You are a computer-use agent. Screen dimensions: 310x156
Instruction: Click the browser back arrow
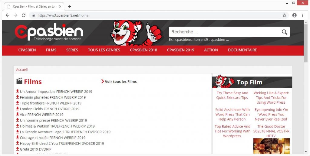pyautogui.click(x=8, y=15)
